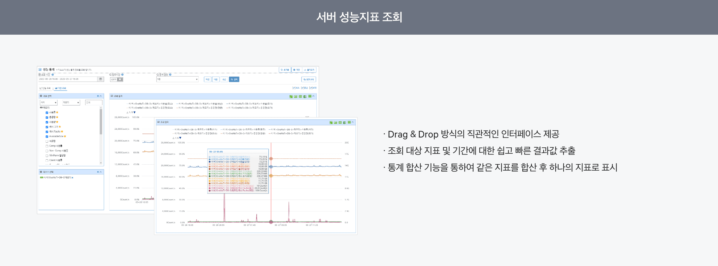Click the calendar icon beside the date range
The image size is (718, 266).
pyautogui.click(x=101, y=79)
